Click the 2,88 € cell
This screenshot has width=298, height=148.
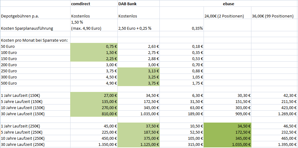[x=139, y=59]
